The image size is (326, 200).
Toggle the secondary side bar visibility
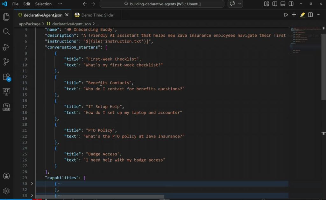point(291,4)
